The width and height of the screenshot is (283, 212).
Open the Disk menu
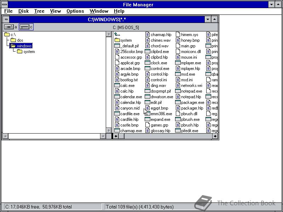[23, 11]
